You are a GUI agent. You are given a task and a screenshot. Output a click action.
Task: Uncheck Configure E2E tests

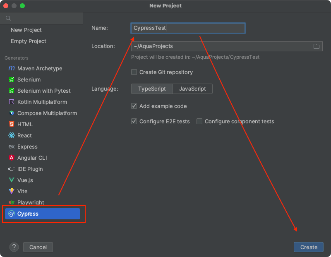click(x=134, y=121)
